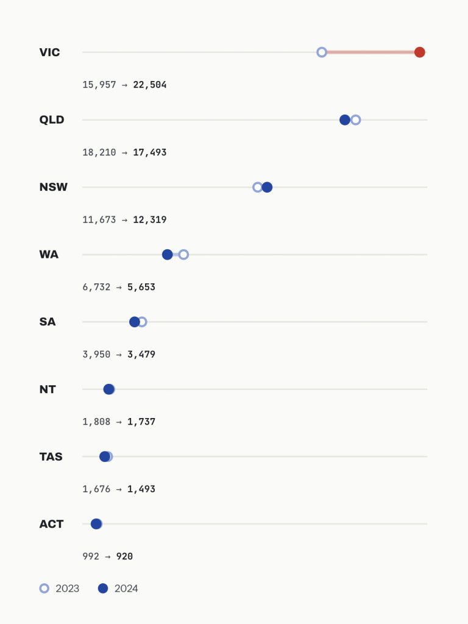The height and width of the screenshot is (624, 468).
Task: Select the hollow WA 2023 marker
Action: tap(183, 254)
